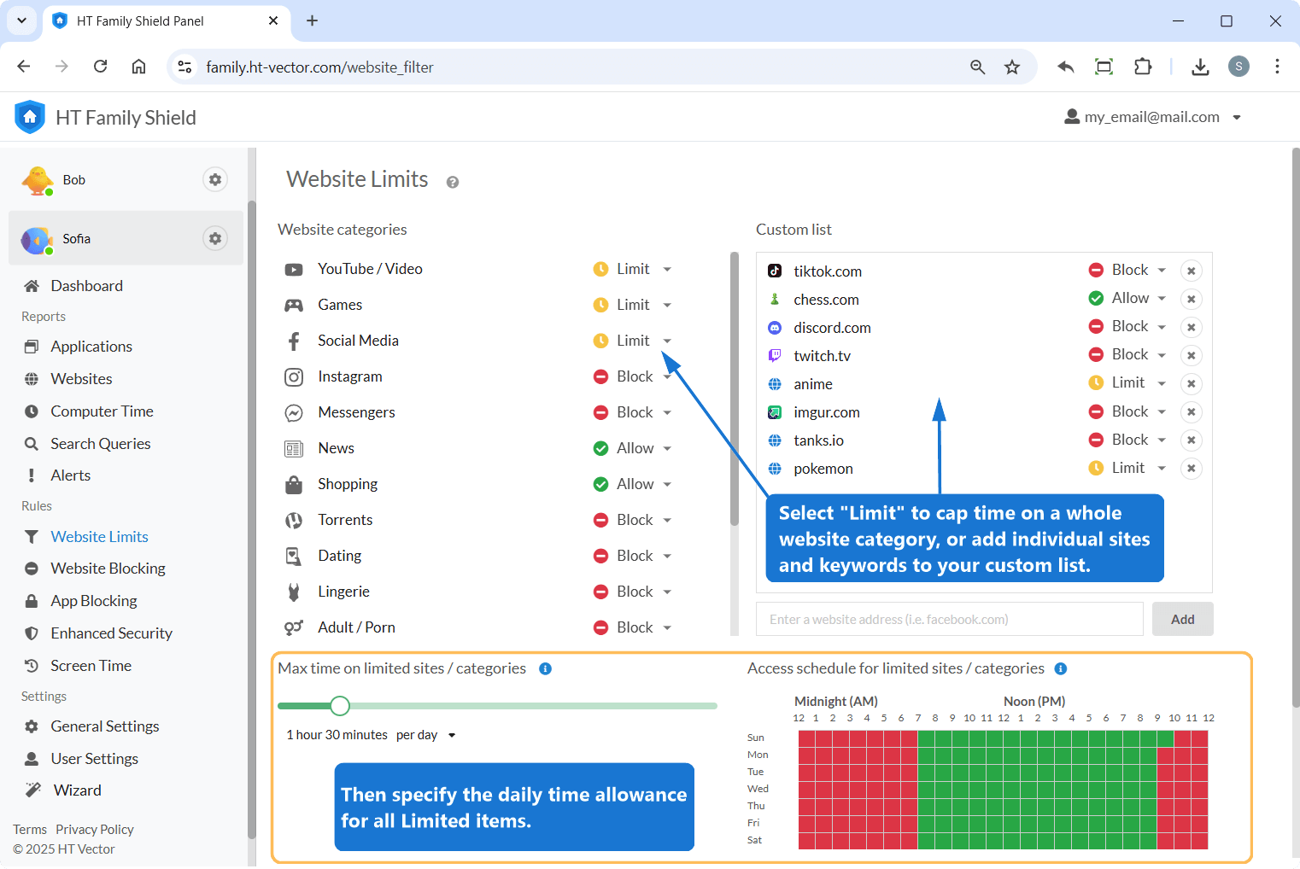
Task: Click info icon beside Access schedule heading
Action: 1060,668
